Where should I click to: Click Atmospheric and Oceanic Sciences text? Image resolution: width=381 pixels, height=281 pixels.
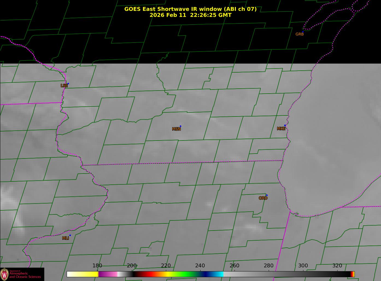click(25, 275)
